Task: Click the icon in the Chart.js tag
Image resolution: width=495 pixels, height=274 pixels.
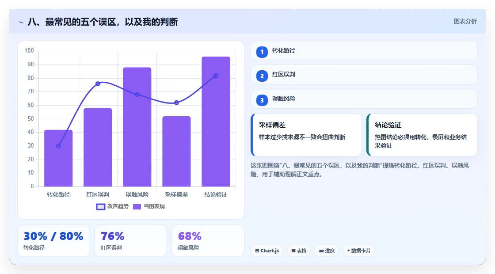Action: tap(257, 251)
